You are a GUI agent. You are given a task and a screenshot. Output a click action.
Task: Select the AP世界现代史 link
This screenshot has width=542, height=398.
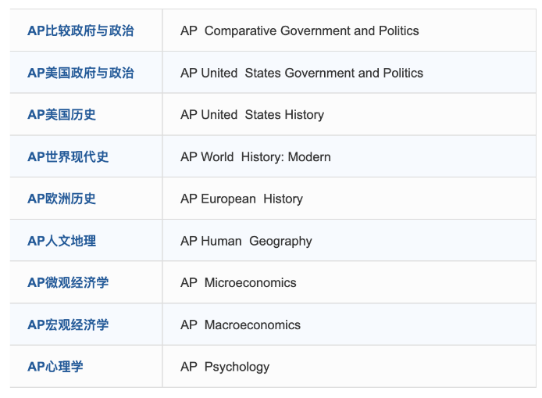68,157
